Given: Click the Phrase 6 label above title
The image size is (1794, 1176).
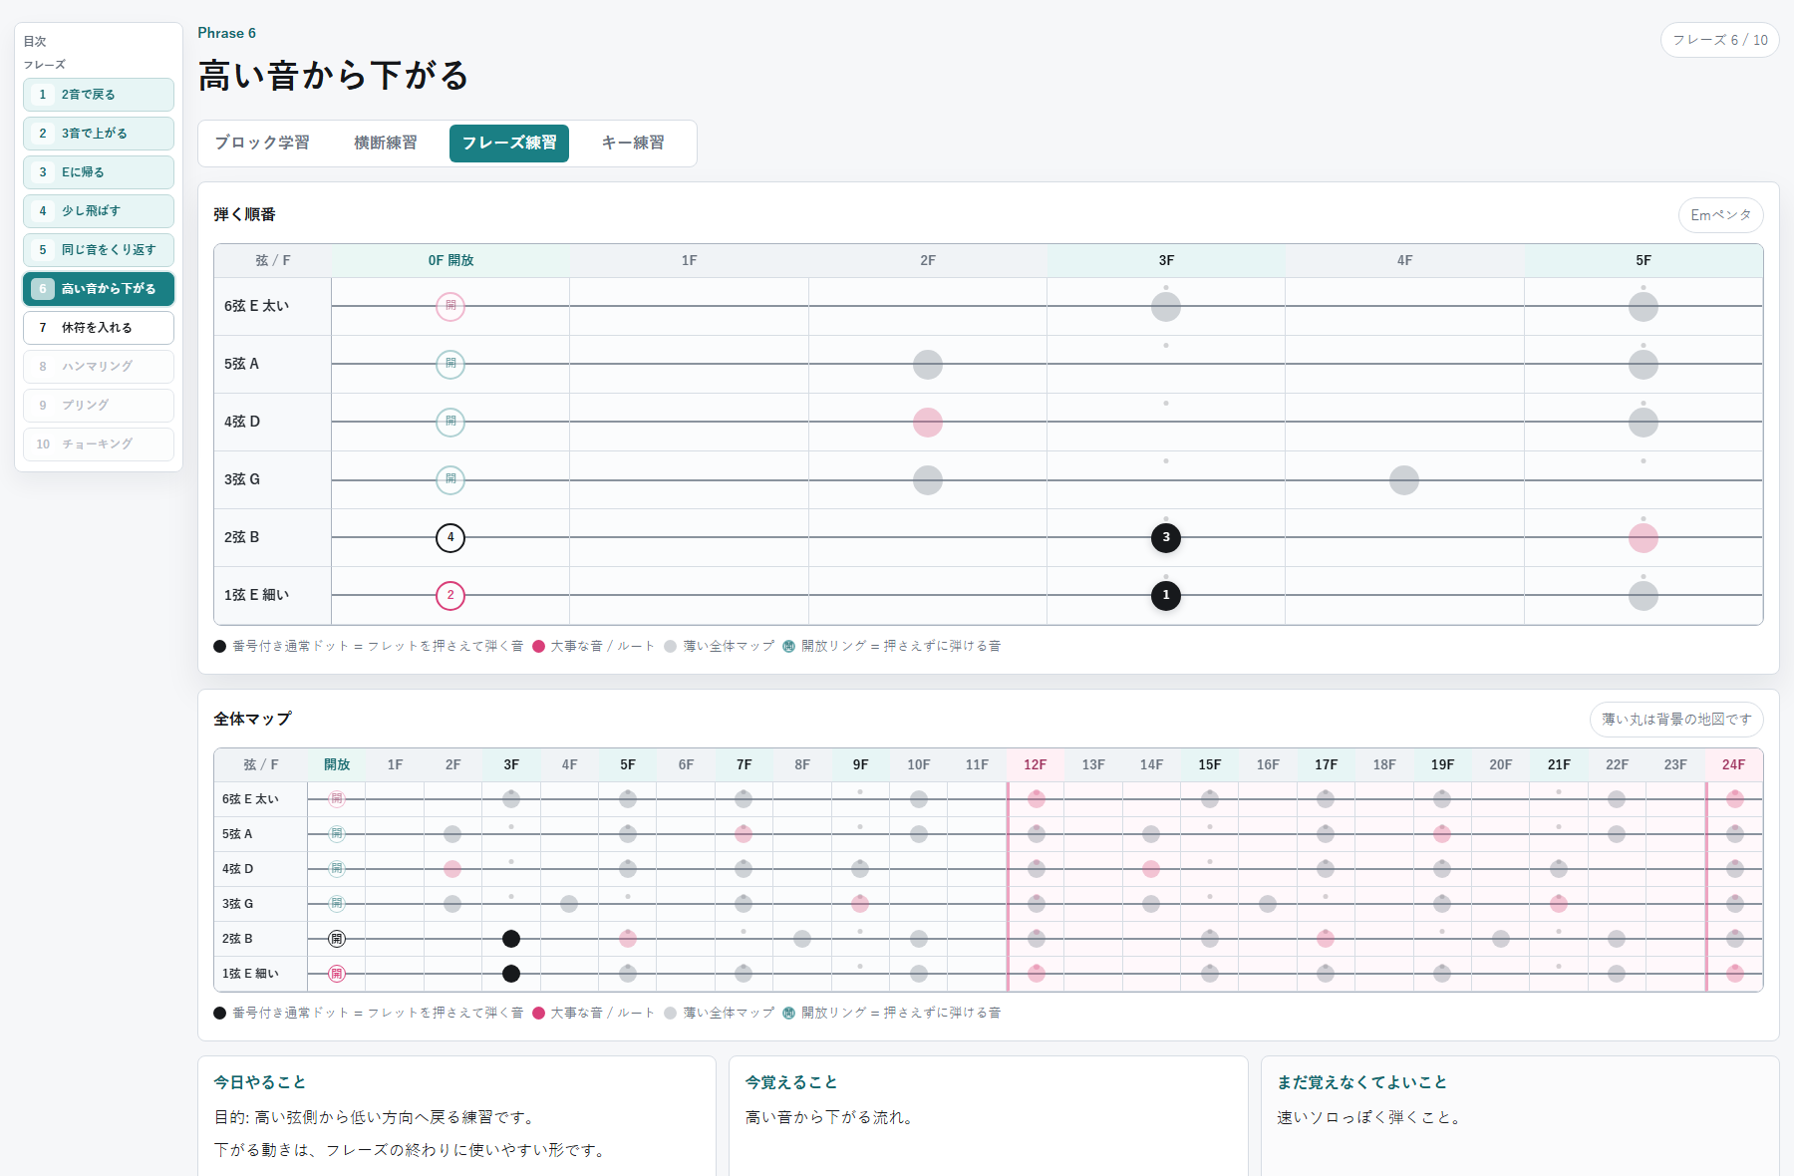Looking at the screenshot, I should tap(227, 33).
